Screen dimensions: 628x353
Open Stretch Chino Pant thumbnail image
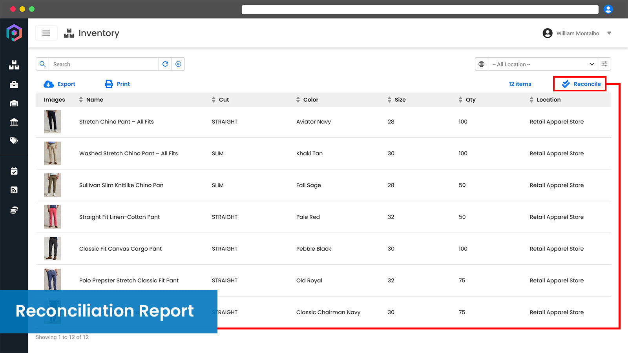click(53, 122)
